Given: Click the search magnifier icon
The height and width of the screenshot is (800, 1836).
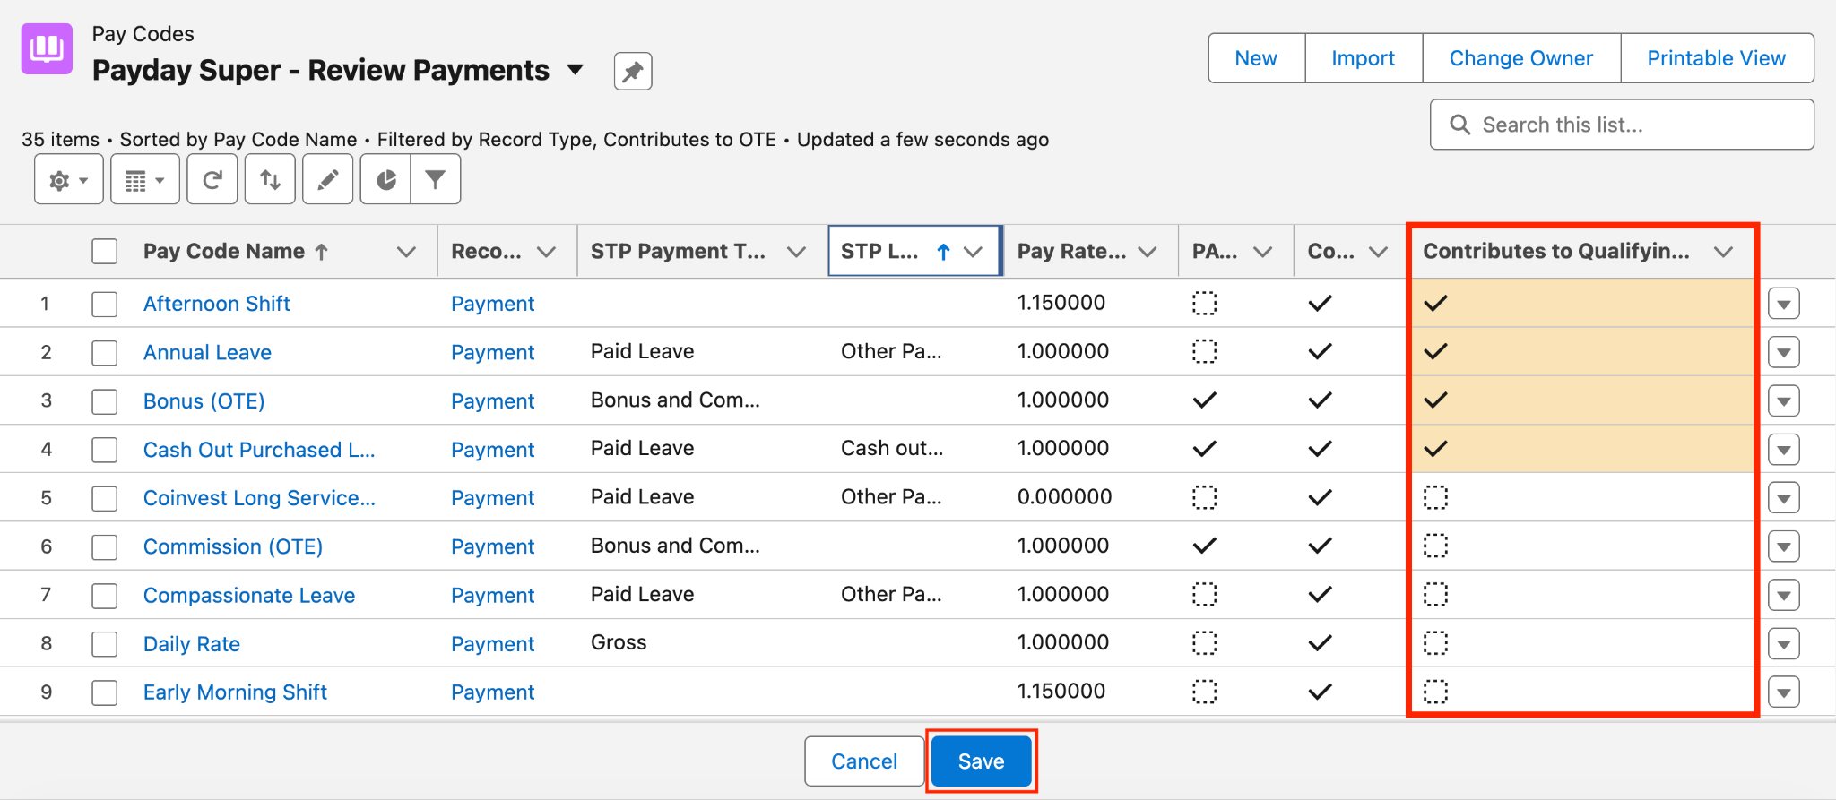Looking at the screenshot, I should pos(1459,125).
